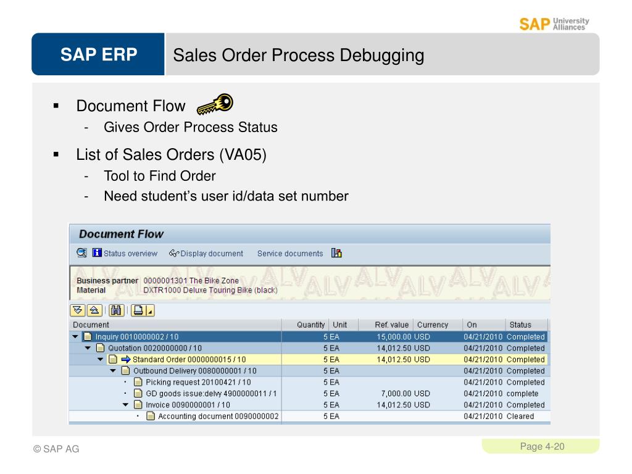
Task: Open Display document
Action: click(212, 254)
